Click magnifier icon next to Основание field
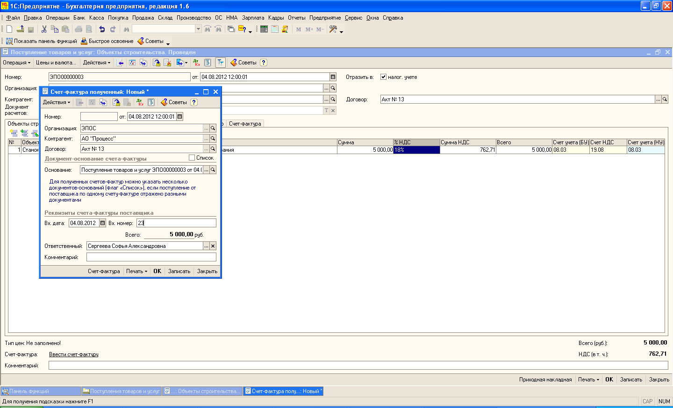The image size is (673, 408). [x=213, y=170]
